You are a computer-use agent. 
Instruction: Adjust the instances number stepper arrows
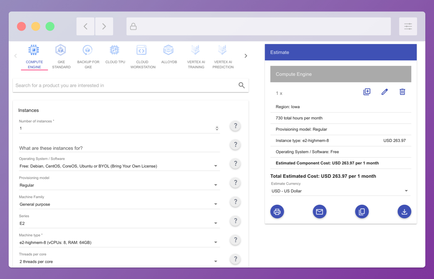pyautogui.click(x=217, y=128)
